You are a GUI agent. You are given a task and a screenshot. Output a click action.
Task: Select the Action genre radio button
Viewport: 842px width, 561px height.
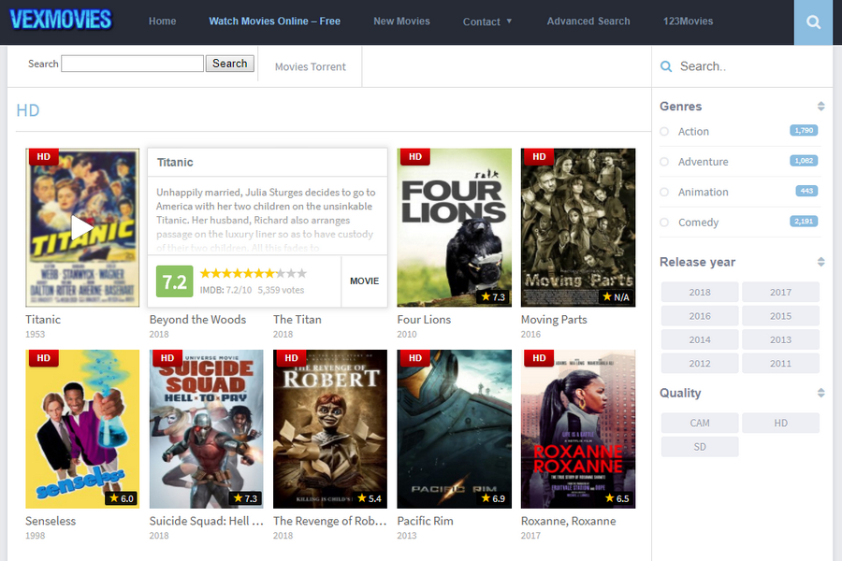pos(664,132)
